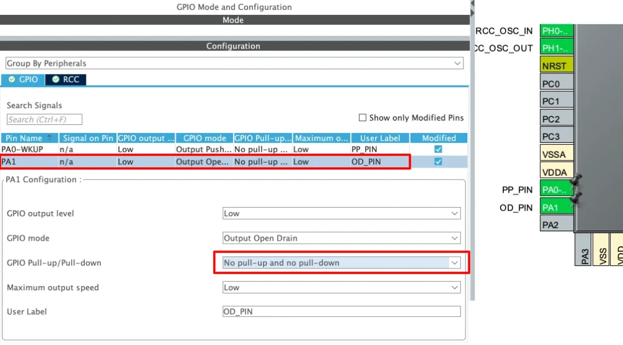Open GPIO Pull-up/Pull-down dropdown
The height and width of the screenshot is (345, 623).
coord(341,262)
